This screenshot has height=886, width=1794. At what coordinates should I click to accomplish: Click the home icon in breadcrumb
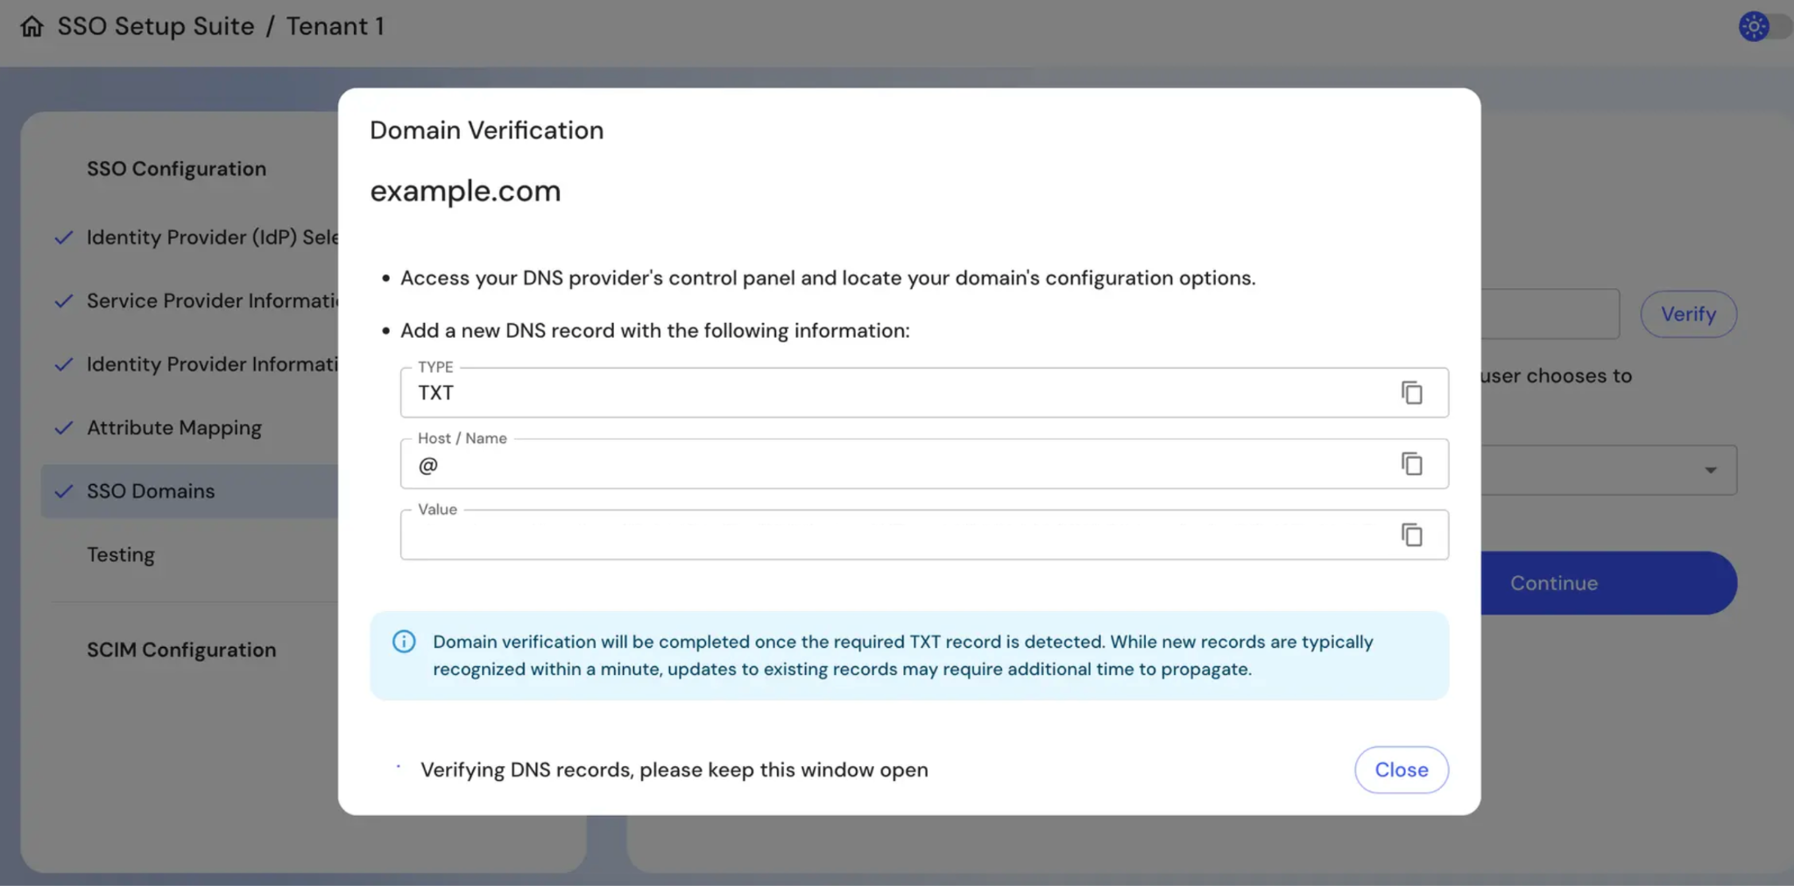[32, 27]
